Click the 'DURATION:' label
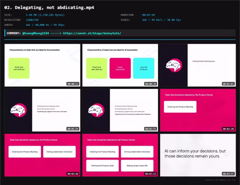Viewport: 240px width, 185px height. click(127, 15)
